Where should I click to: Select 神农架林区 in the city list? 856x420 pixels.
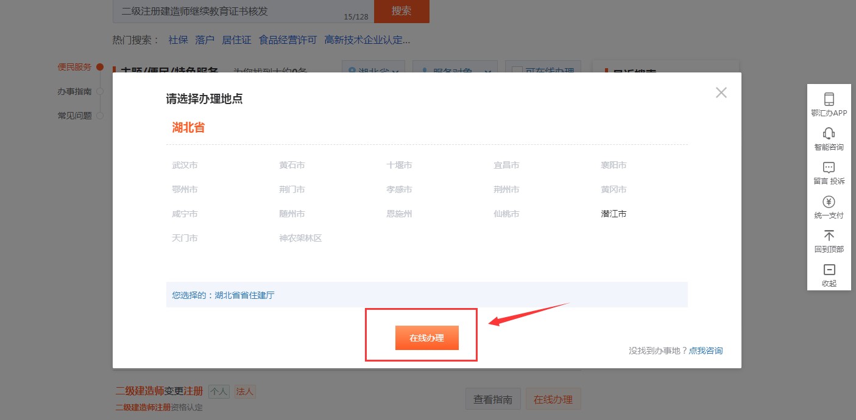tap(300, 238)
